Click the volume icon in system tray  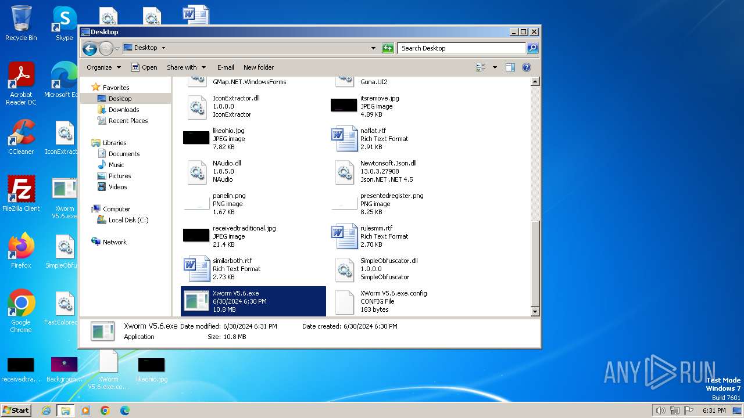click(660, 410)
